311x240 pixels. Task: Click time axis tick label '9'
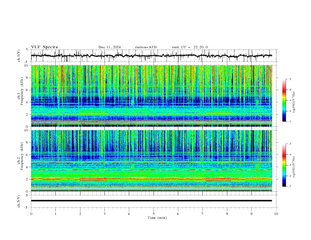point(251,214)
